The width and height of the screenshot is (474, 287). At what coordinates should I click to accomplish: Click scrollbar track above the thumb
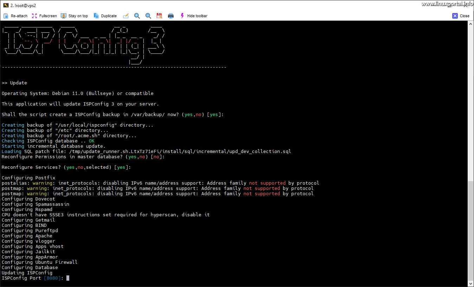click(x=470, y=106)
